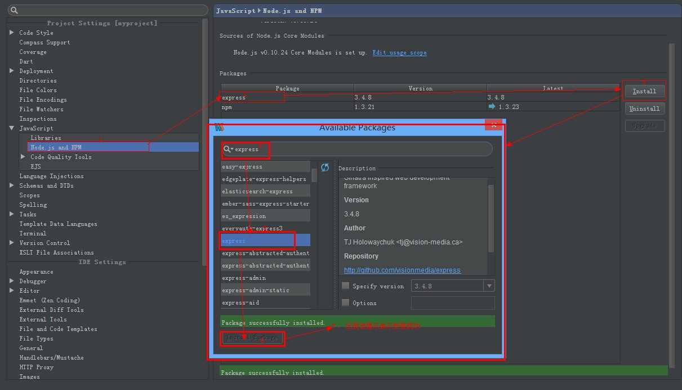Image resolution: width=682 pixels, height=390 pixels.
Task: Select express-admin-static in the list
Action: tap(265, 290)
